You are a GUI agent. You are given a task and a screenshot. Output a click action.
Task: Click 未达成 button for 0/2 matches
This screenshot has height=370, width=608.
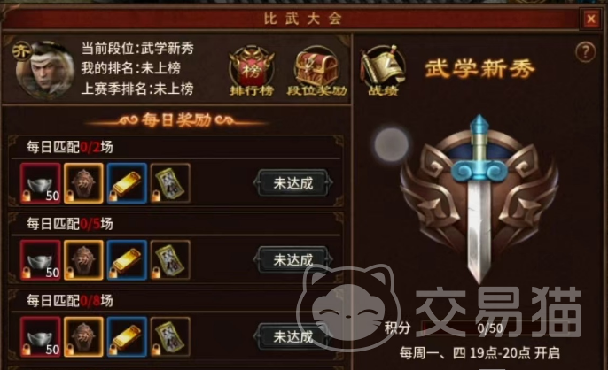tap(293, 183)
